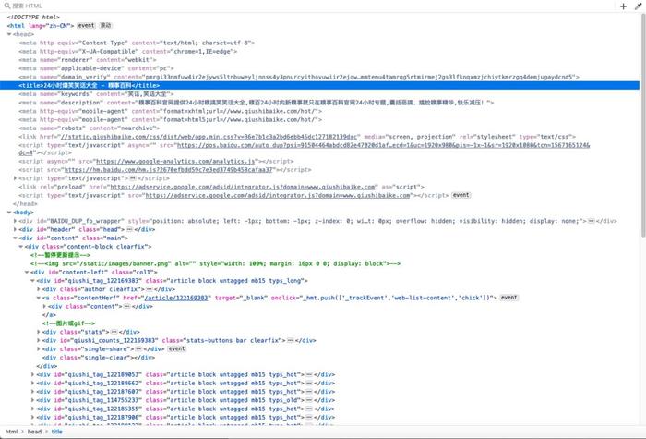The image size is (646, 439).
Task: Expand the inline text/javascript script node
Action: (16, 178)
